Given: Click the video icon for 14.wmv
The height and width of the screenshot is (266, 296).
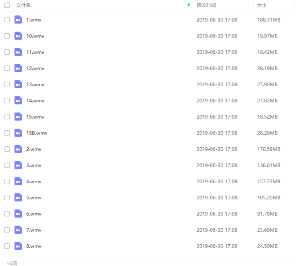Looking at the screenshot, I should pos(18,101).
